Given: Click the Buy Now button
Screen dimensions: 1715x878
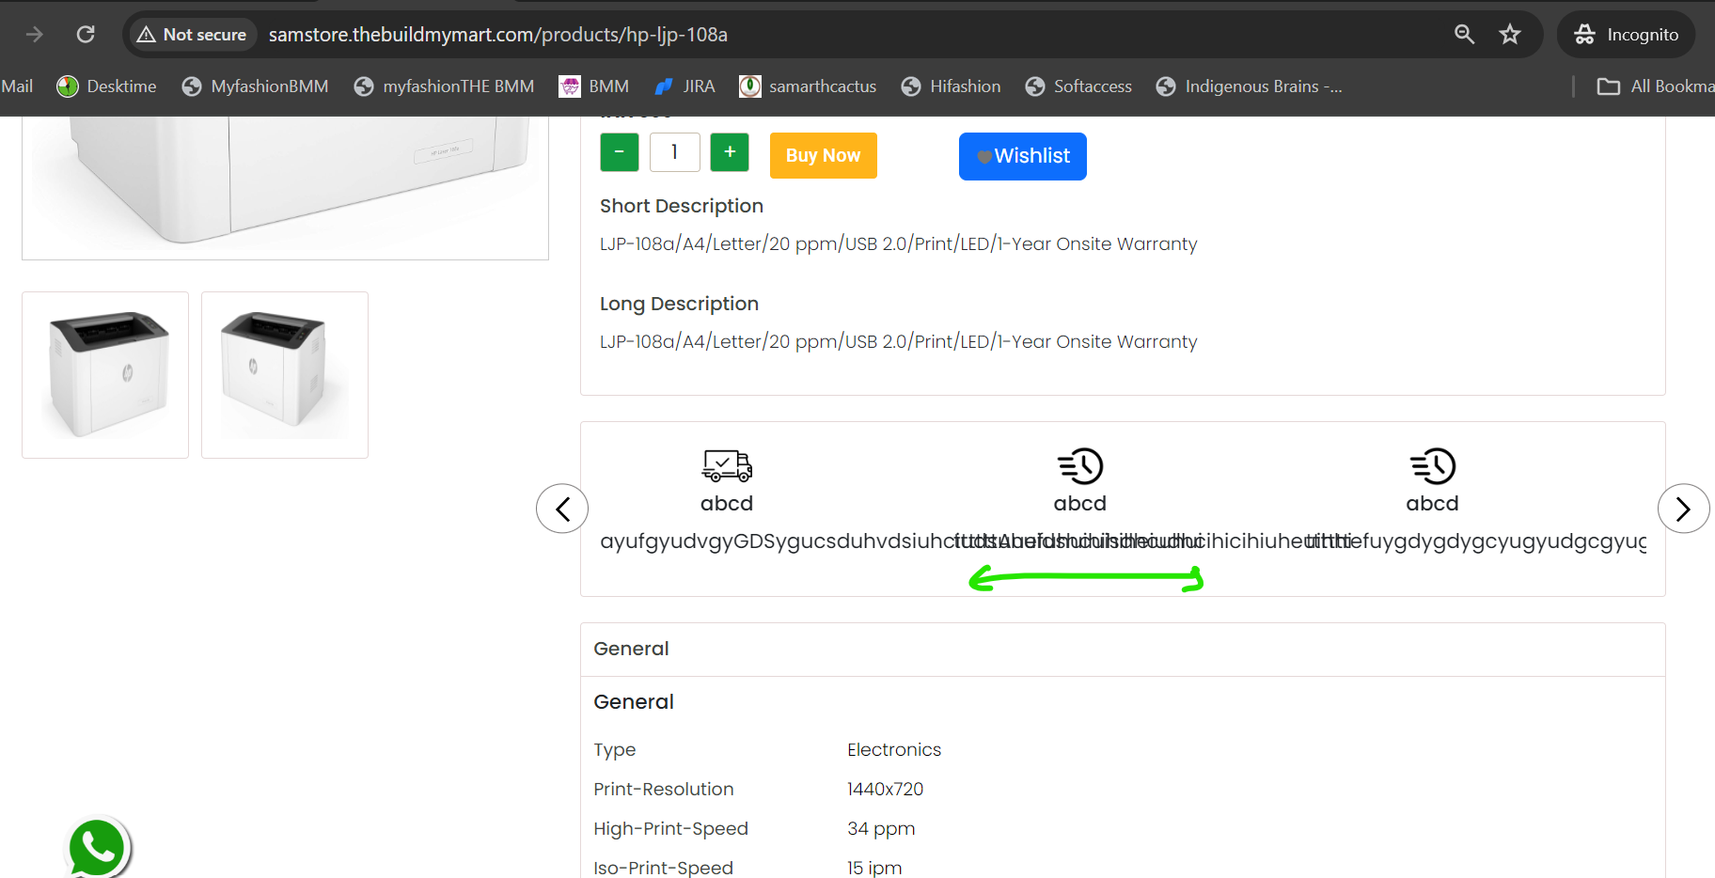Looking at the screenshot, I should click(x=824, y=155).
